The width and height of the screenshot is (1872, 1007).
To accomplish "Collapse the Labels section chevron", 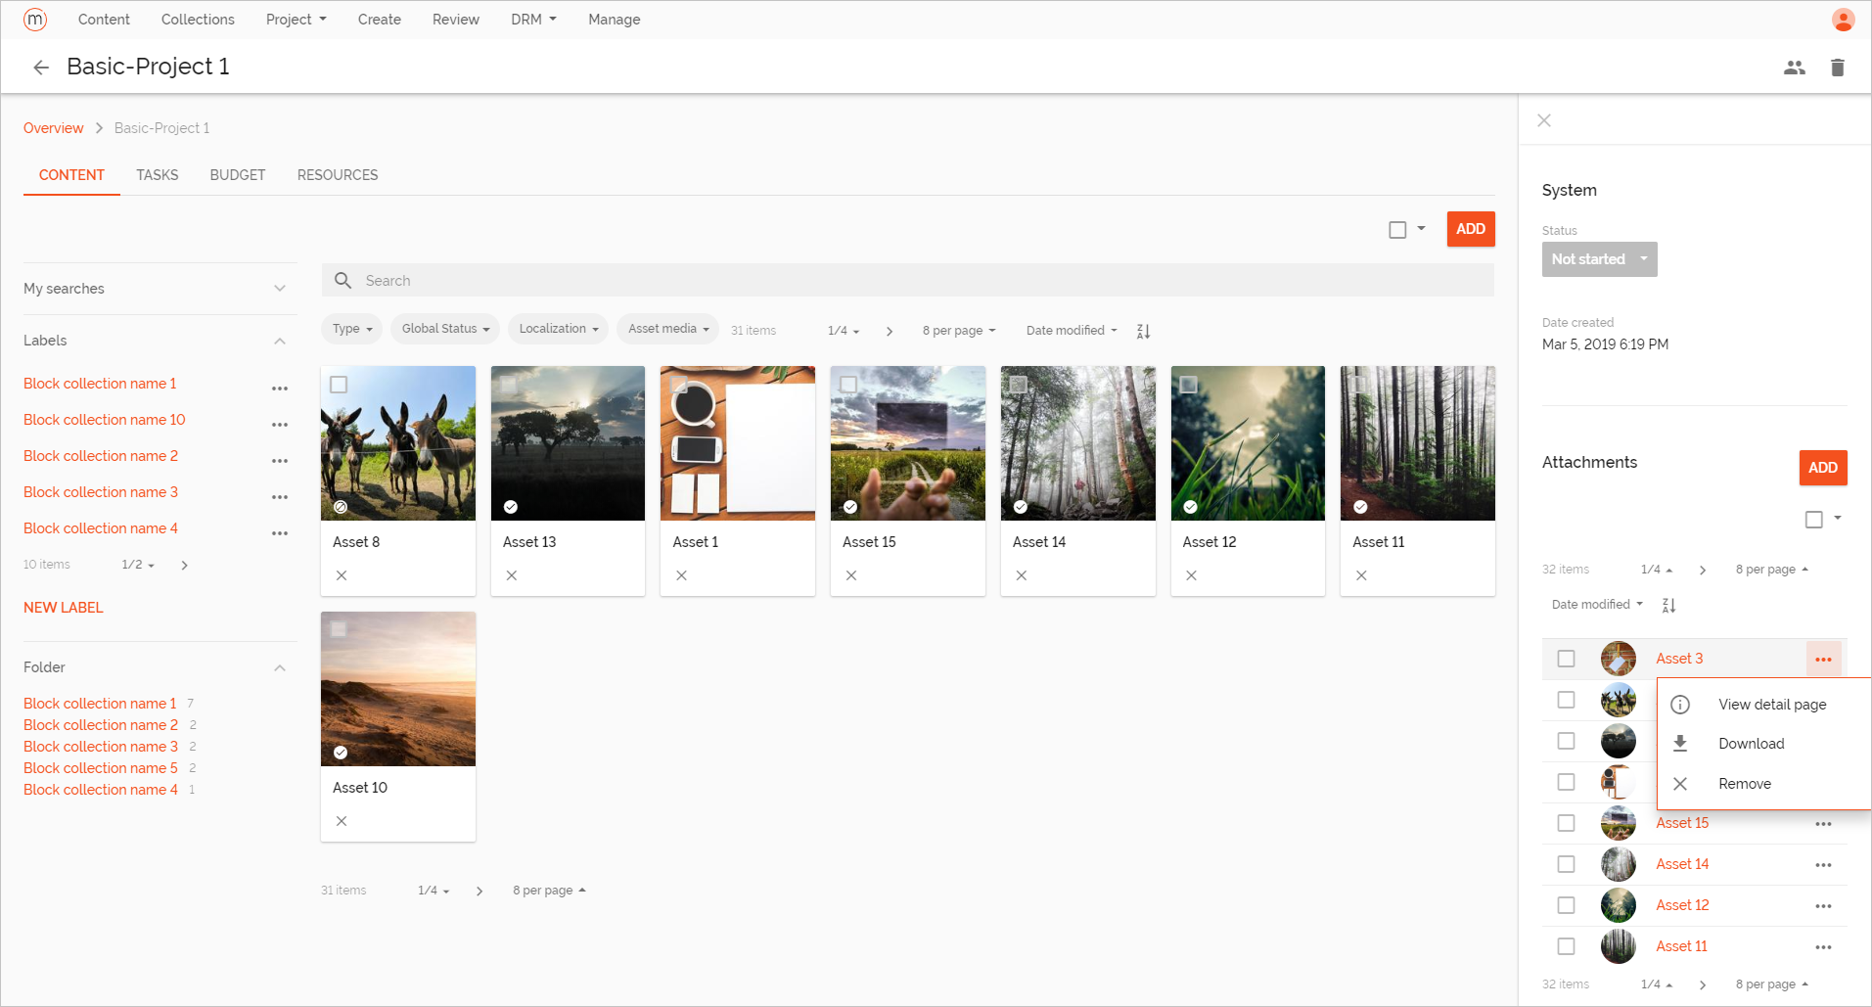I will (280, 340).
